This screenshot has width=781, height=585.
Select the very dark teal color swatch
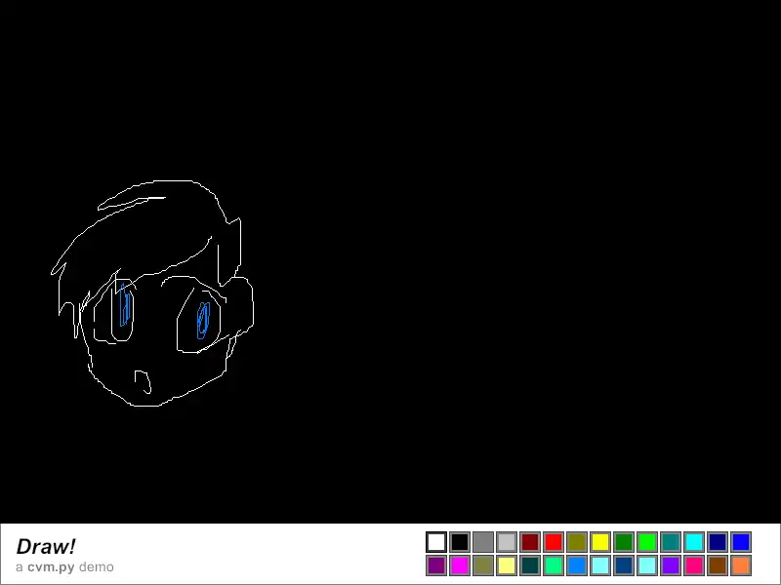coord(530,565)
